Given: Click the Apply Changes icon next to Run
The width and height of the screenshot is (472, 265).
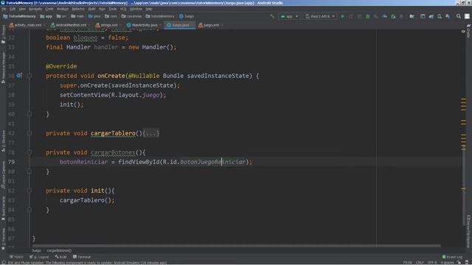Looking at the screenshot, I should pos(351,16).
